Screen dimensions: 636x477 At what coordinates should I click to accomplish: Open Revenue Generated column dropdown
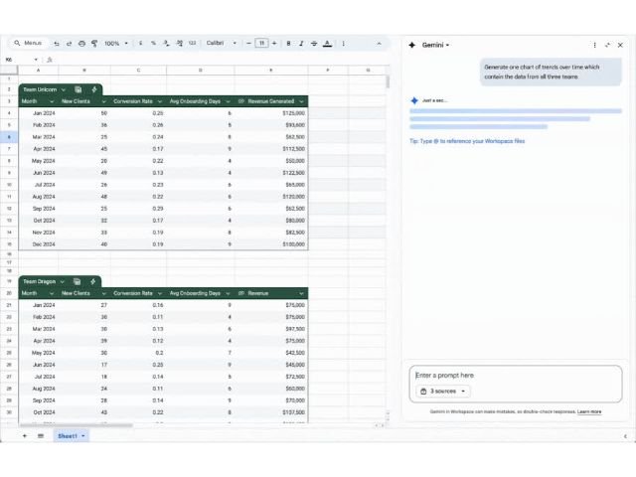click(301, 101)
